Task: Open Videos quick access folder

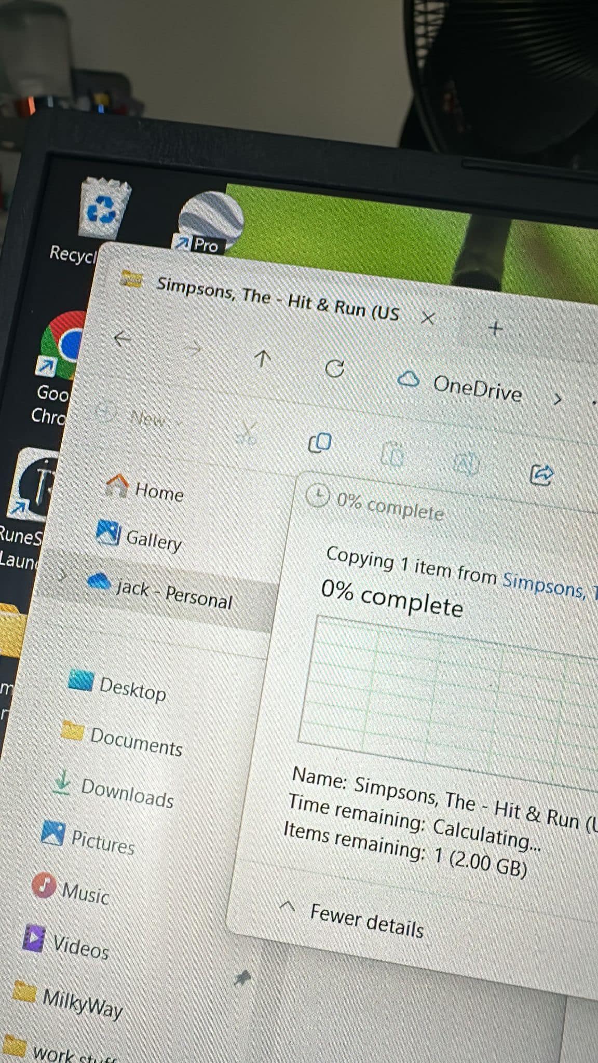Action: (66, 943)
